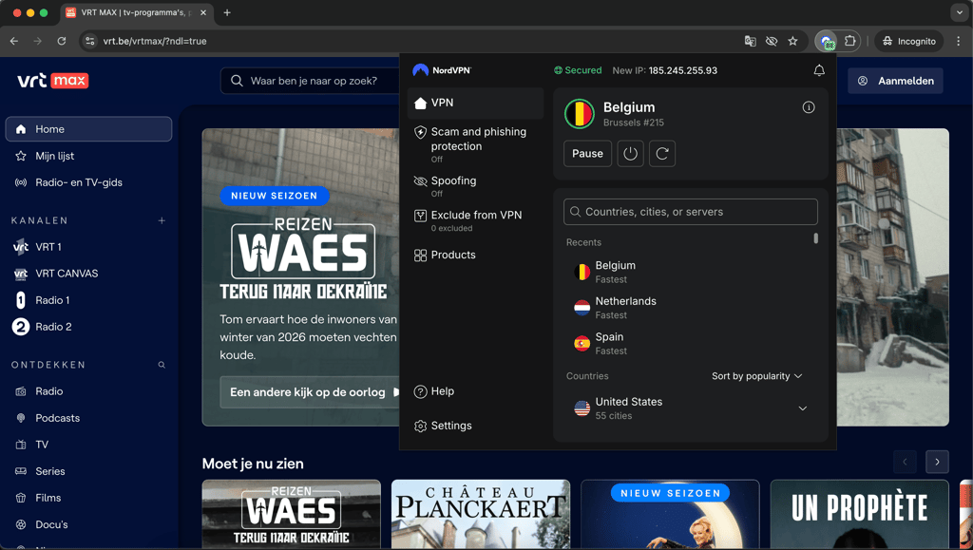This screenshot has height=550, width=973.
Task: Click Een andere kijk op de oorlog button
Action: click(310, 392)
